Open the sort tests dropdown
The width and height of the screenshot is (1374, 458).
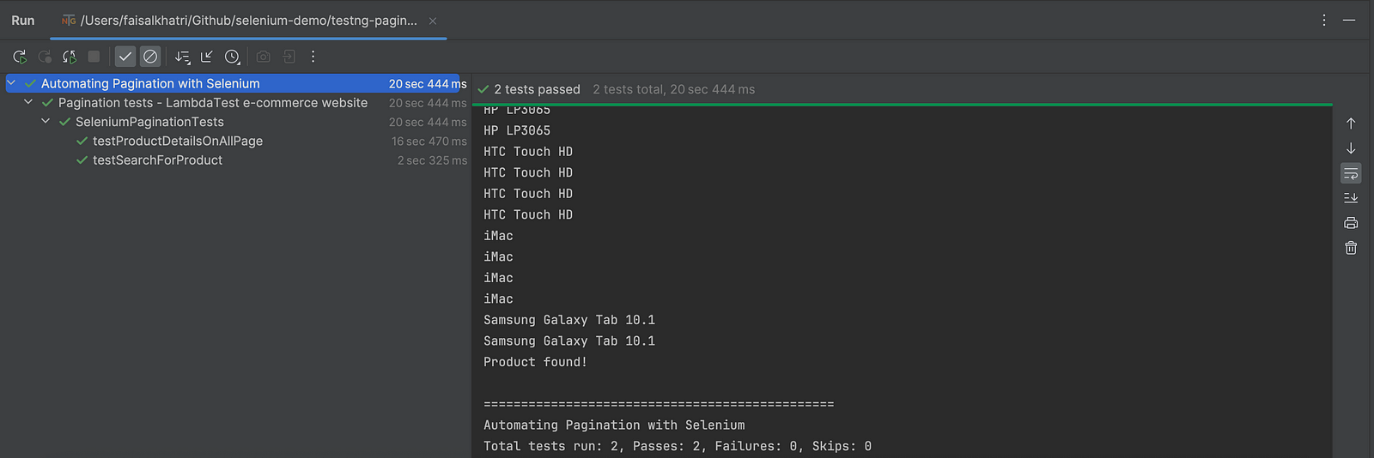182,57
